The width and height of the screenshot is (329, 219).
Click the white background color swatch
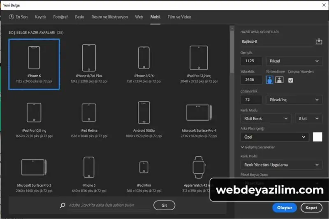(317, 137)
